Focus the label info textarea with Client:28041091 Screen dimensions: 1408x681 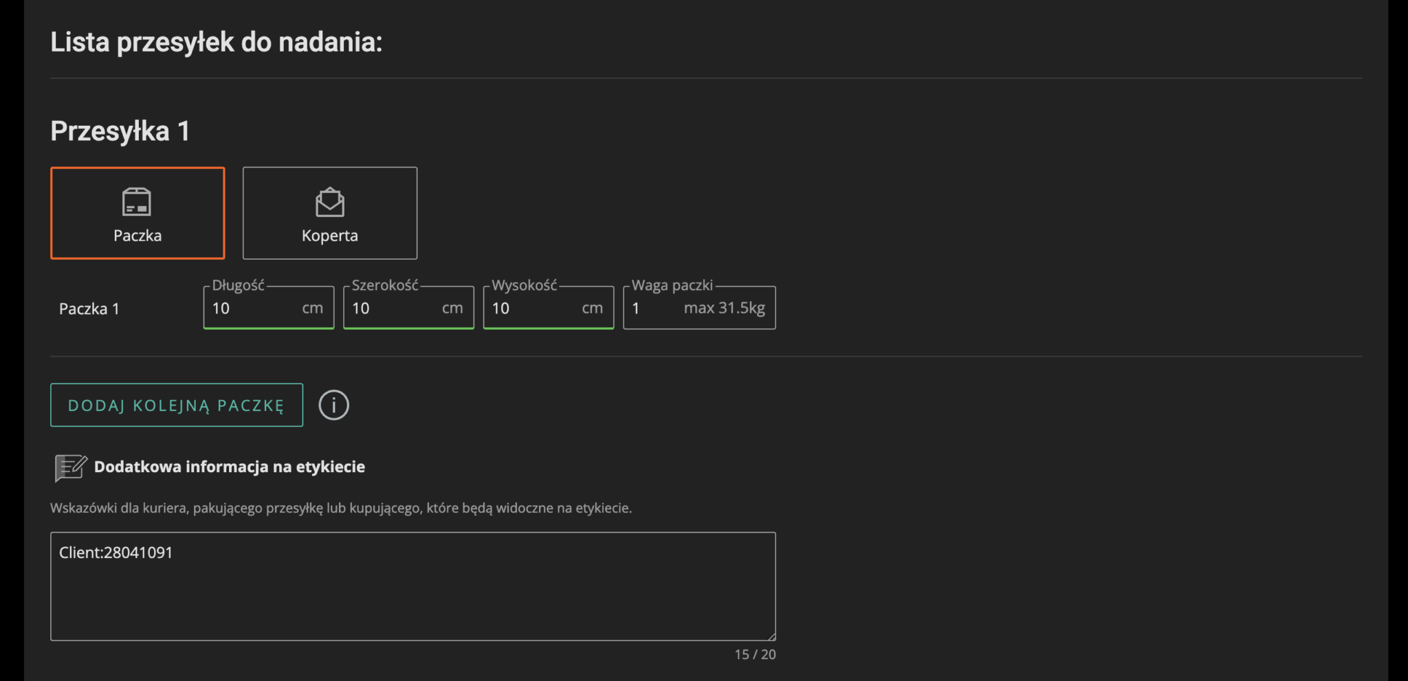coord(413,586)
